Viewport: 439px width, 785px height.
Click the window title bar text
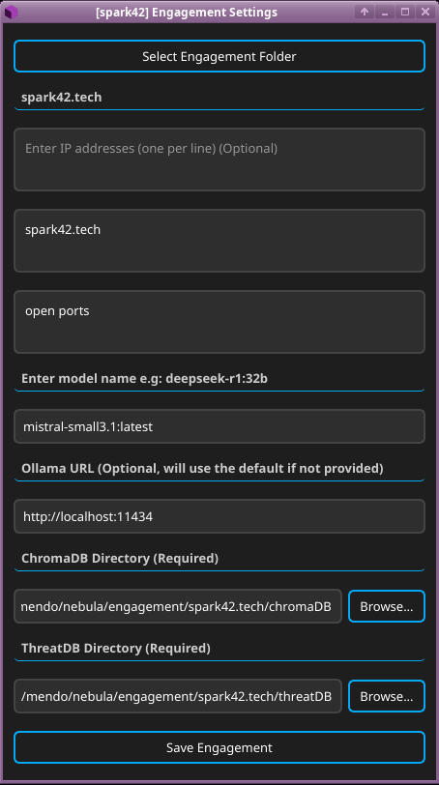click(187, 12)
